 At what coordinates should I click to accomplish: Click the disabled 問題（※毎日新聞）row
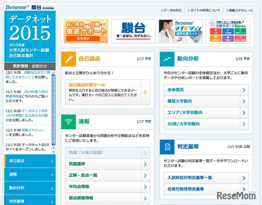[x=108, y=153]
